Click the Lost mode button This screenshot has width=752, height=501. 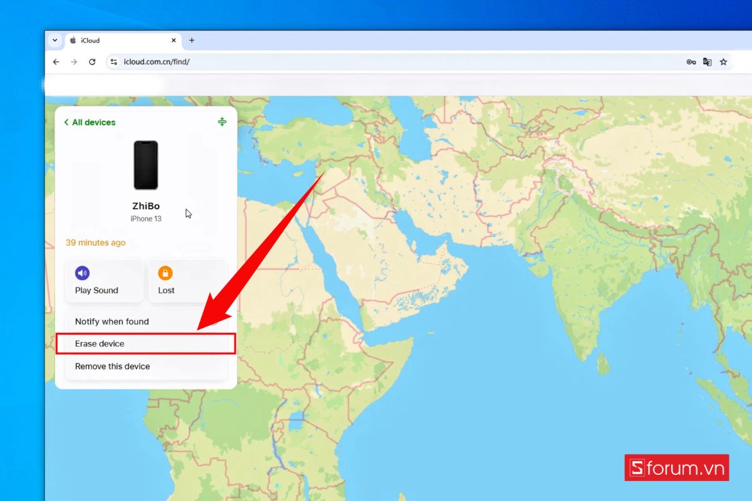pos(187,281)
